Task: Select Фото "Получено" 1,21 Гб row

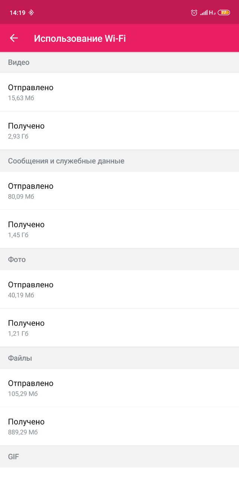Action: (119, 328)
